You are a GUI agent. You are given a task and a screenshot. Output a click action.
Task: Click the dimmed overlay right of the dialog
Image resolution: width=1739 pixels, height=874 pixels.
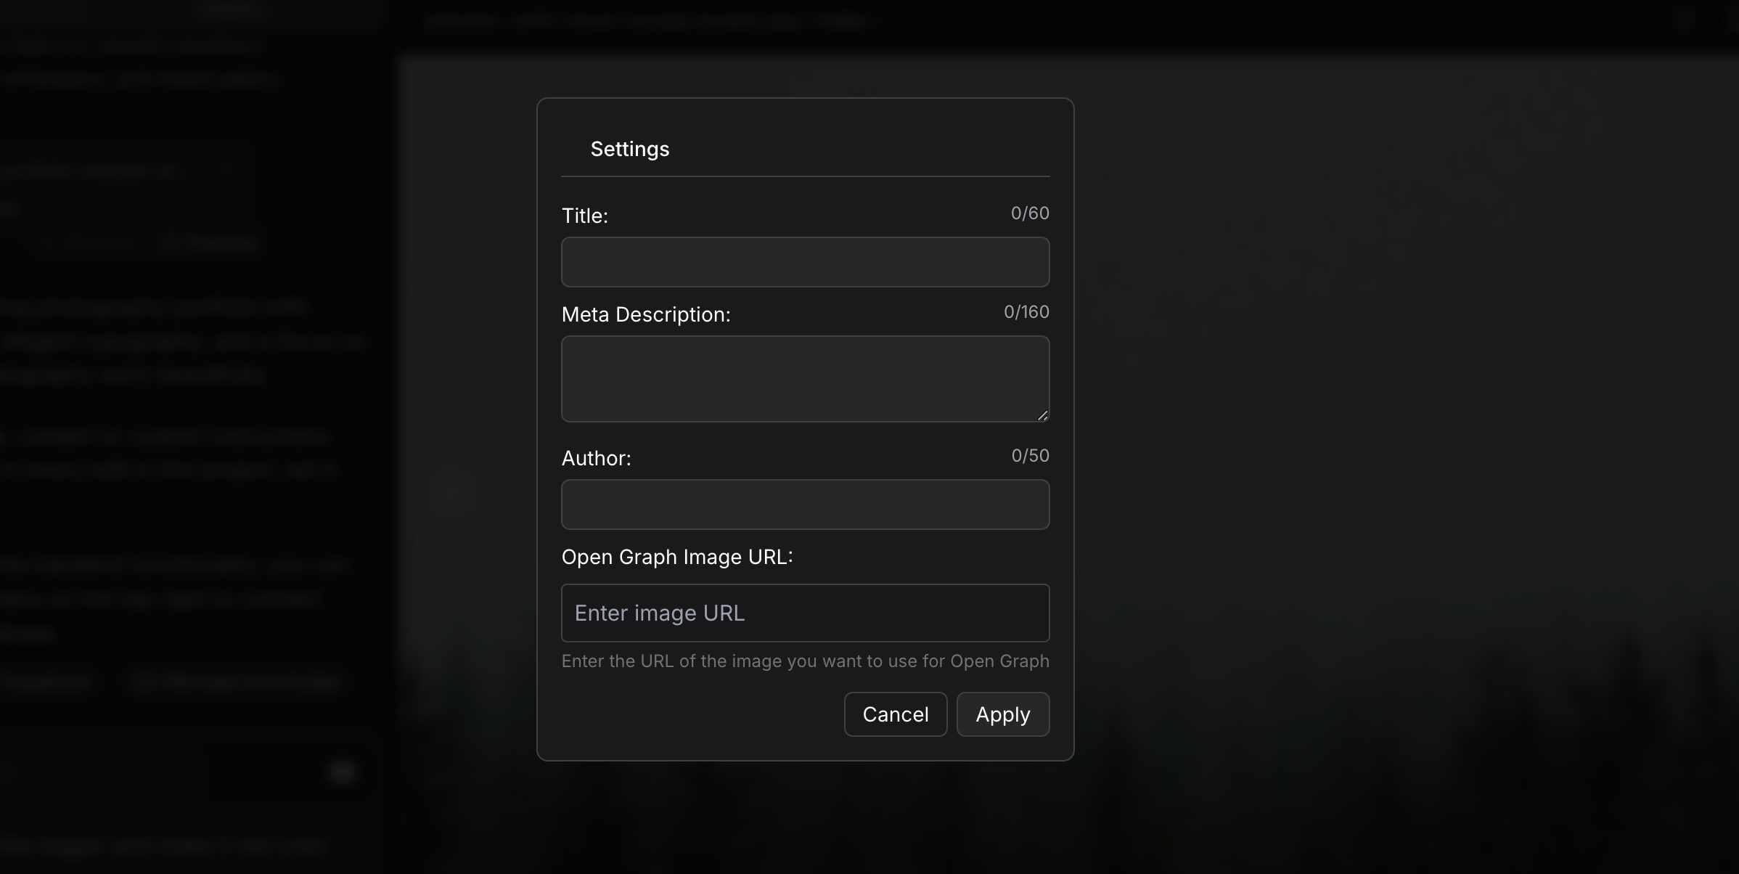1379,436
